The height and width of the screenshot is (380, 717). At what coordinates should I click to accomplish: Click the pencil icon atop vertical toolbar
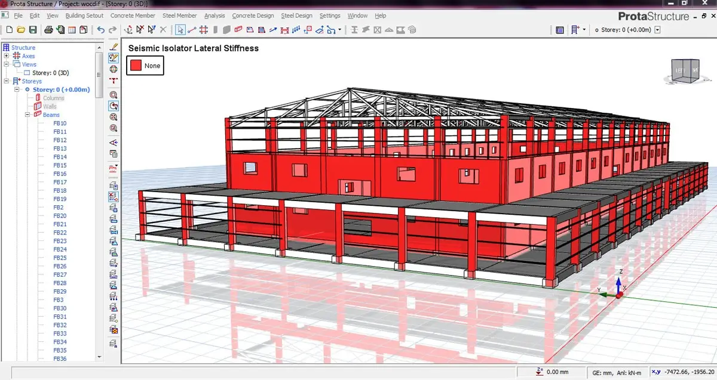[114, 47]
